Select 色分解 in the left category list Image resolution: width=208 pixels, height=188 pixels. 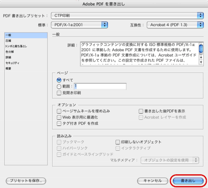26,52
